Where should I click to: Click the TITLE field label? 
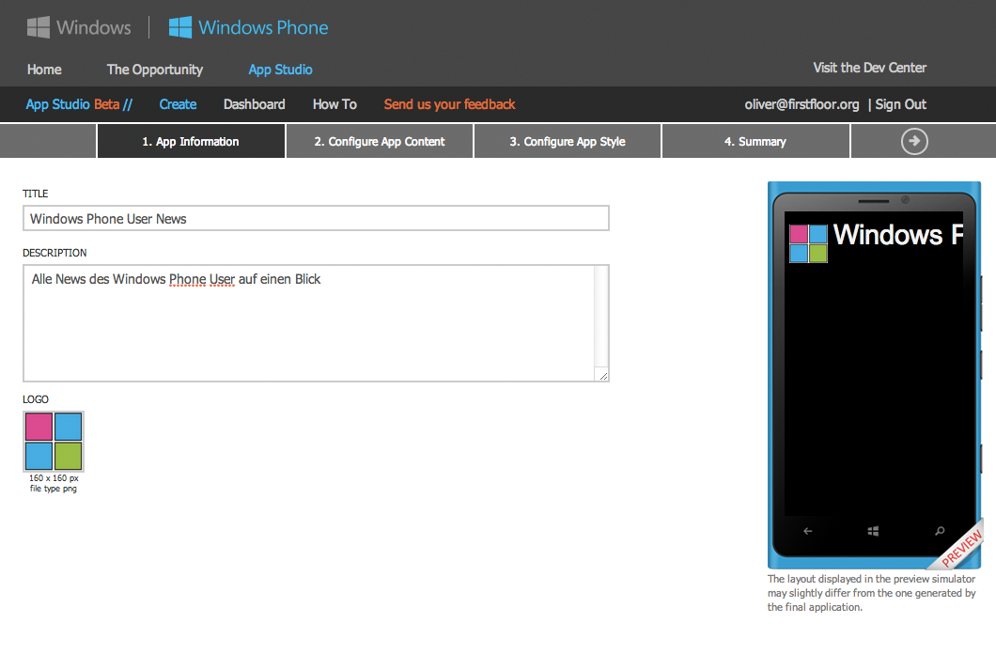tap(36, 194)
